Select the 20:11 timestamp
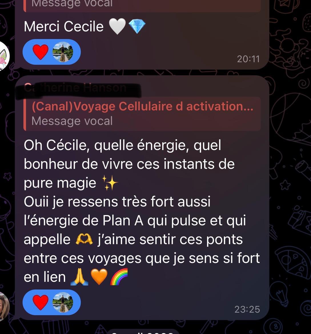Screen dimensions: 311x334 point(248,59)
